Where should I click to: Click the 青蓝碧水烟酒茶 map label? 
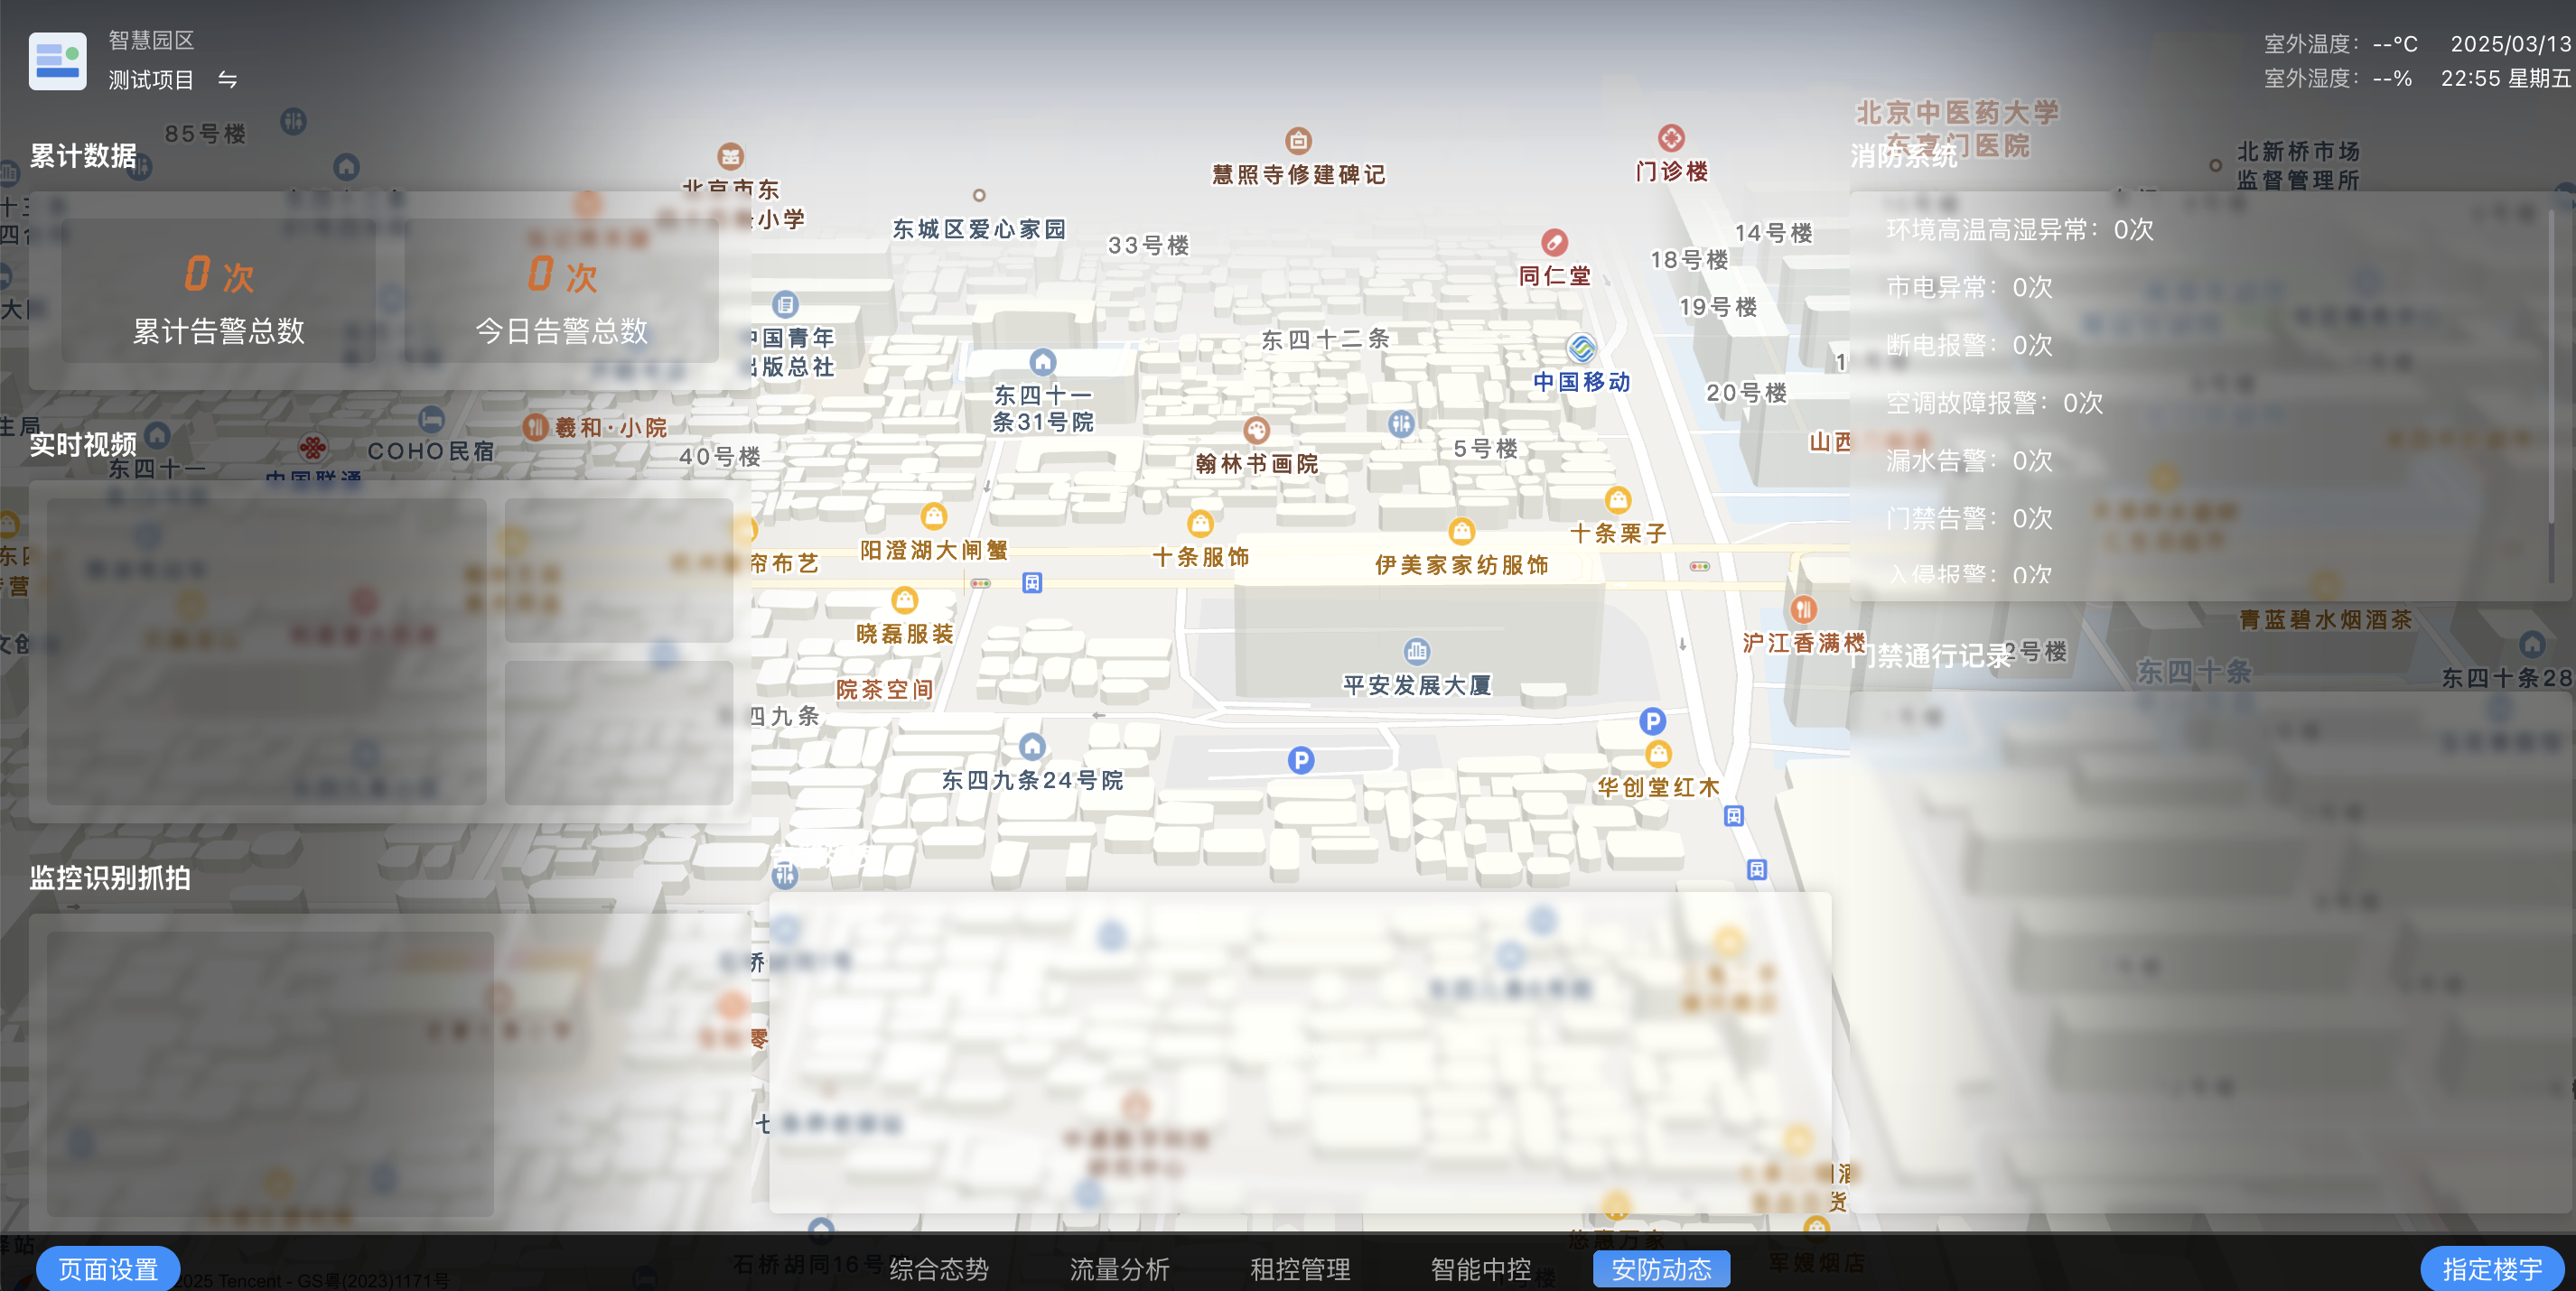[2326, 619]
